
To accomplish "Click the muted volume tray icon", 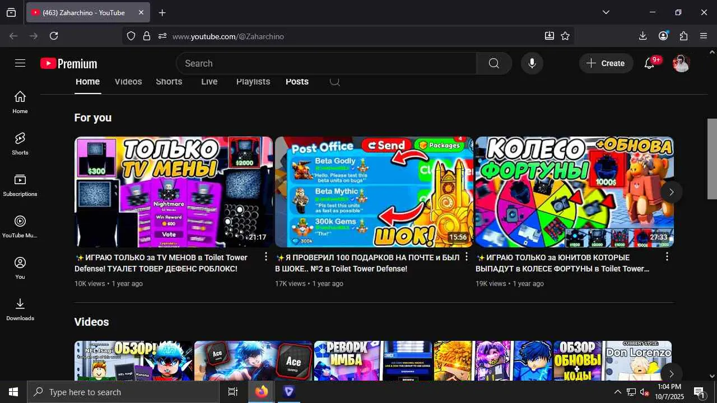I will point(645,392).
